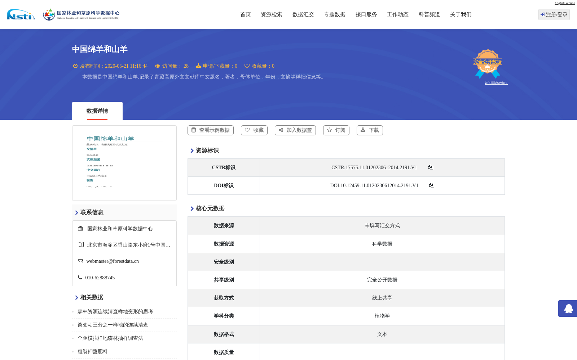This screenshot has height=360, width=577.
Task: Click the 文本 data format cell
Action: click(x=382, y=334)
